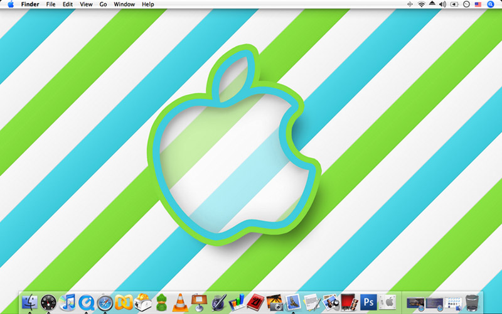Launch Dashboard from the dock
The height and width of the screenshot is (314, 502).
point(48,303)
